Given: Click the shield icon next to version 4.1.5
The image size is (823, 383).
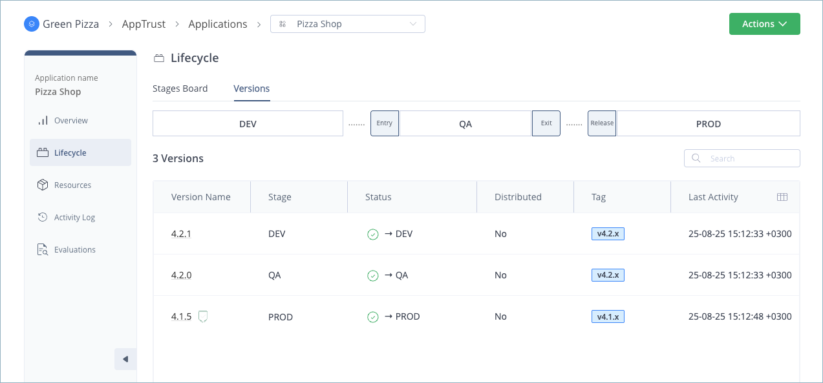Looking at the screenshot, I should [x=203, y=316].
